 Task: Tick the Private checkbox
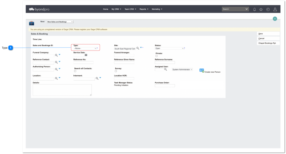pyautogui.click(x=156, y=56)
